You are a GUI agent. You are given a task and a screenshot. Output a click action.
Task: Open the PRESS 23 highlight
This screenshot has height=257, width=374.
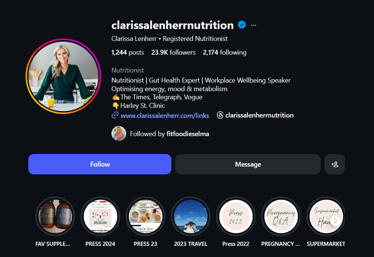pyautogui.click(x=146, y=216)
